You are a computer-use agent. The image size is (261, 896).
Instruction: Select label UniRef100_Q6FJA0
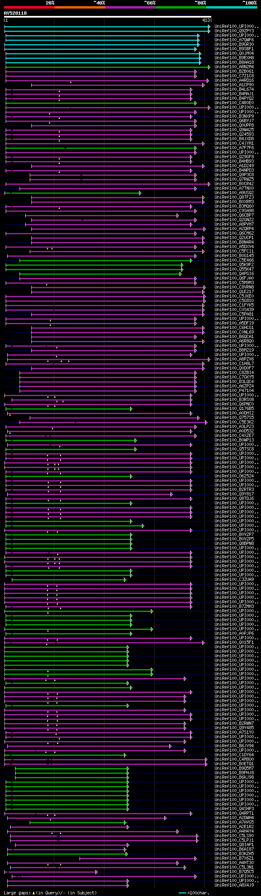pyautogui.click(x=234, y=278)
